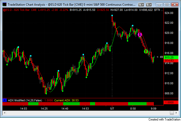Click the B=915.25 bid value
Image resolution: width=181 pixels, height=121 pixels.
coord(76,10)
